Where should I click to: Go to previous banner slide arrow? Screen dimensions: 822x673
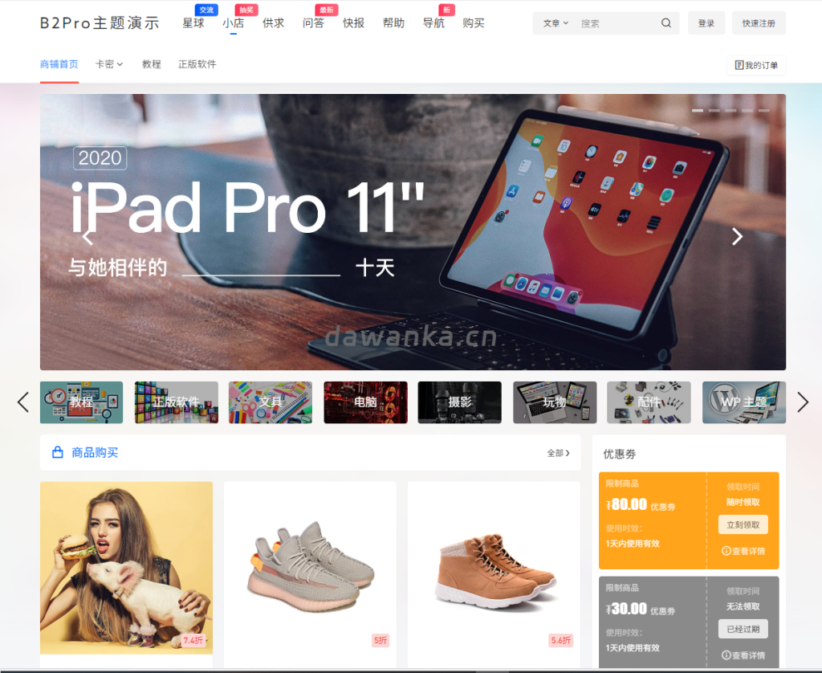(87, 237)
